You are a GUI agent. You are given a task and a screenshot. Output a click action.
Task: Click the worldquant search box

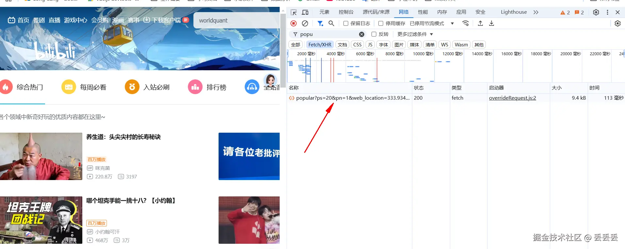click(x=236, y=20)
